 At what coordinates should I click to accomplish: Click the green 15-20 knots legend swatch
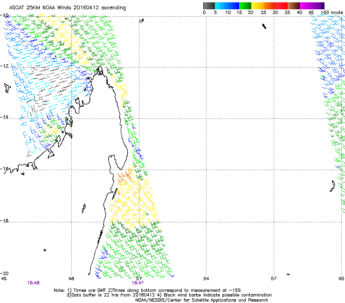[x=245, y=6]
